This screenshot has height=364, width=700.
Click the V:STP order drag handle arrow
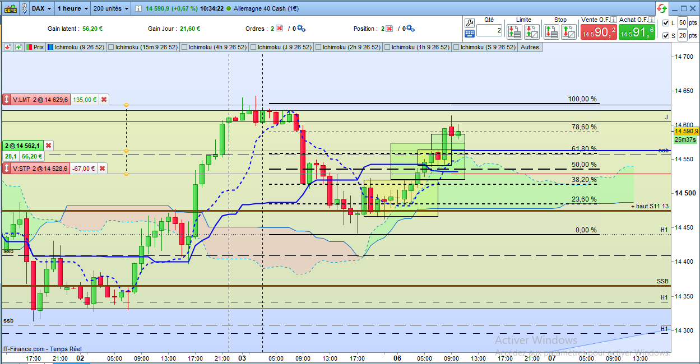click(7, 168)
